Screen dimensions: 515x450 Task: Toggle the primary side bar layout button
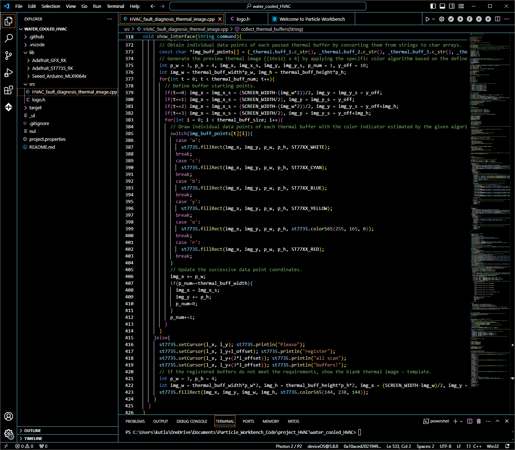tap(433, 6)
